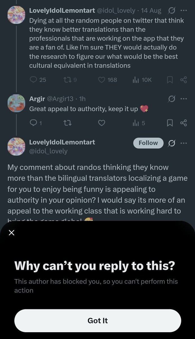
Task: Open reply thread on first tweet with 25 comments
Action: point(38,80)
